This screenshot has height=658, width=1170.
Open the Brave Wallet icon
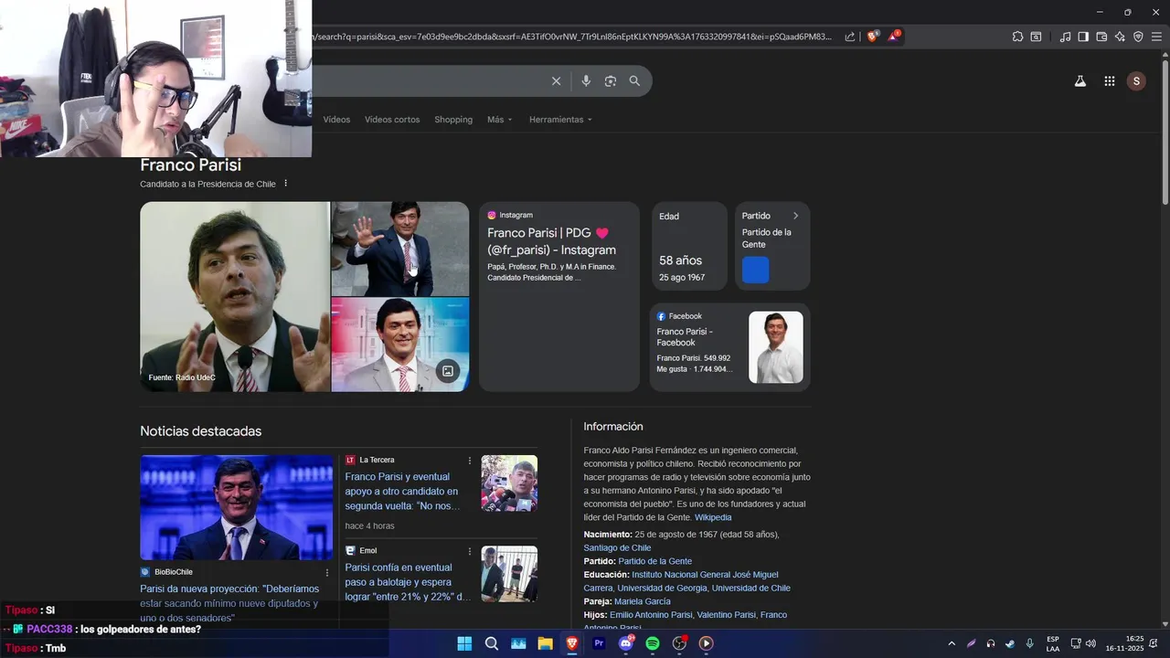1101,37
